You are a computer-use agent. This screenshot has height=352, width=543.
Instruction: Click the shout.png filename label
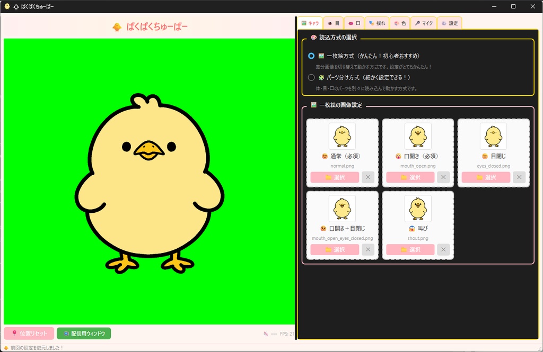pos(418,238)
